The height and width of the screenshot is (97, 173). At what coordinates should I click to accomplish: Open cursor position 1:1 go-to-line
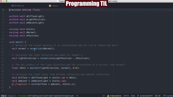(x=77, y=96)
